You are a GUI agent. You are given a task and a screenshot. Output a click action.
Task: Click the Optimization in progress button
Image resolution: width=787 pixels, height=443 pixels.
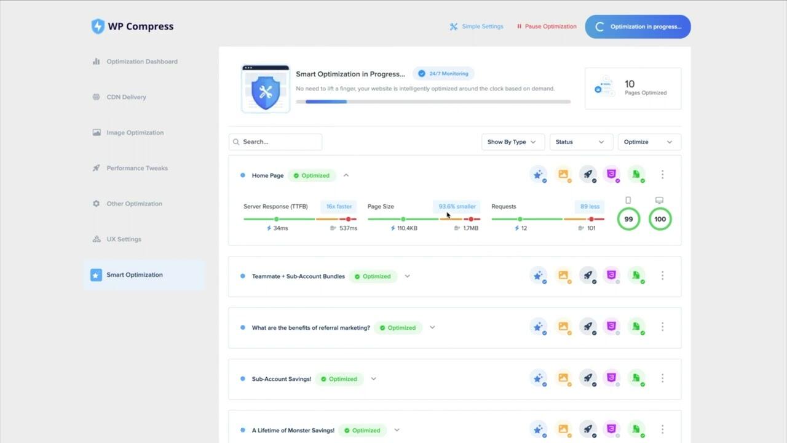[x=638, y=26]
